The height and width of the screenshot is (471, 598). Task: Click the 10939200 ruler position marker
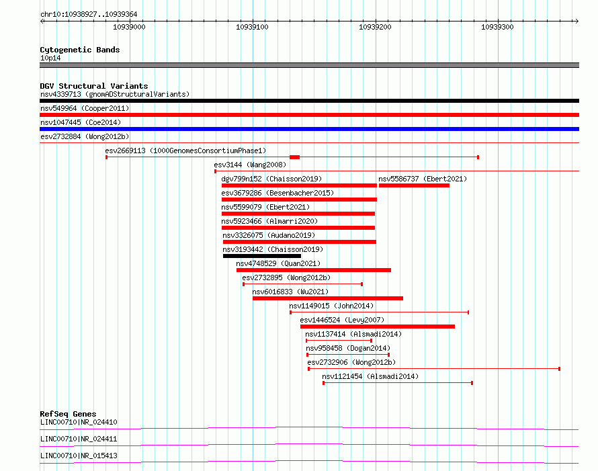pos(375,27)
